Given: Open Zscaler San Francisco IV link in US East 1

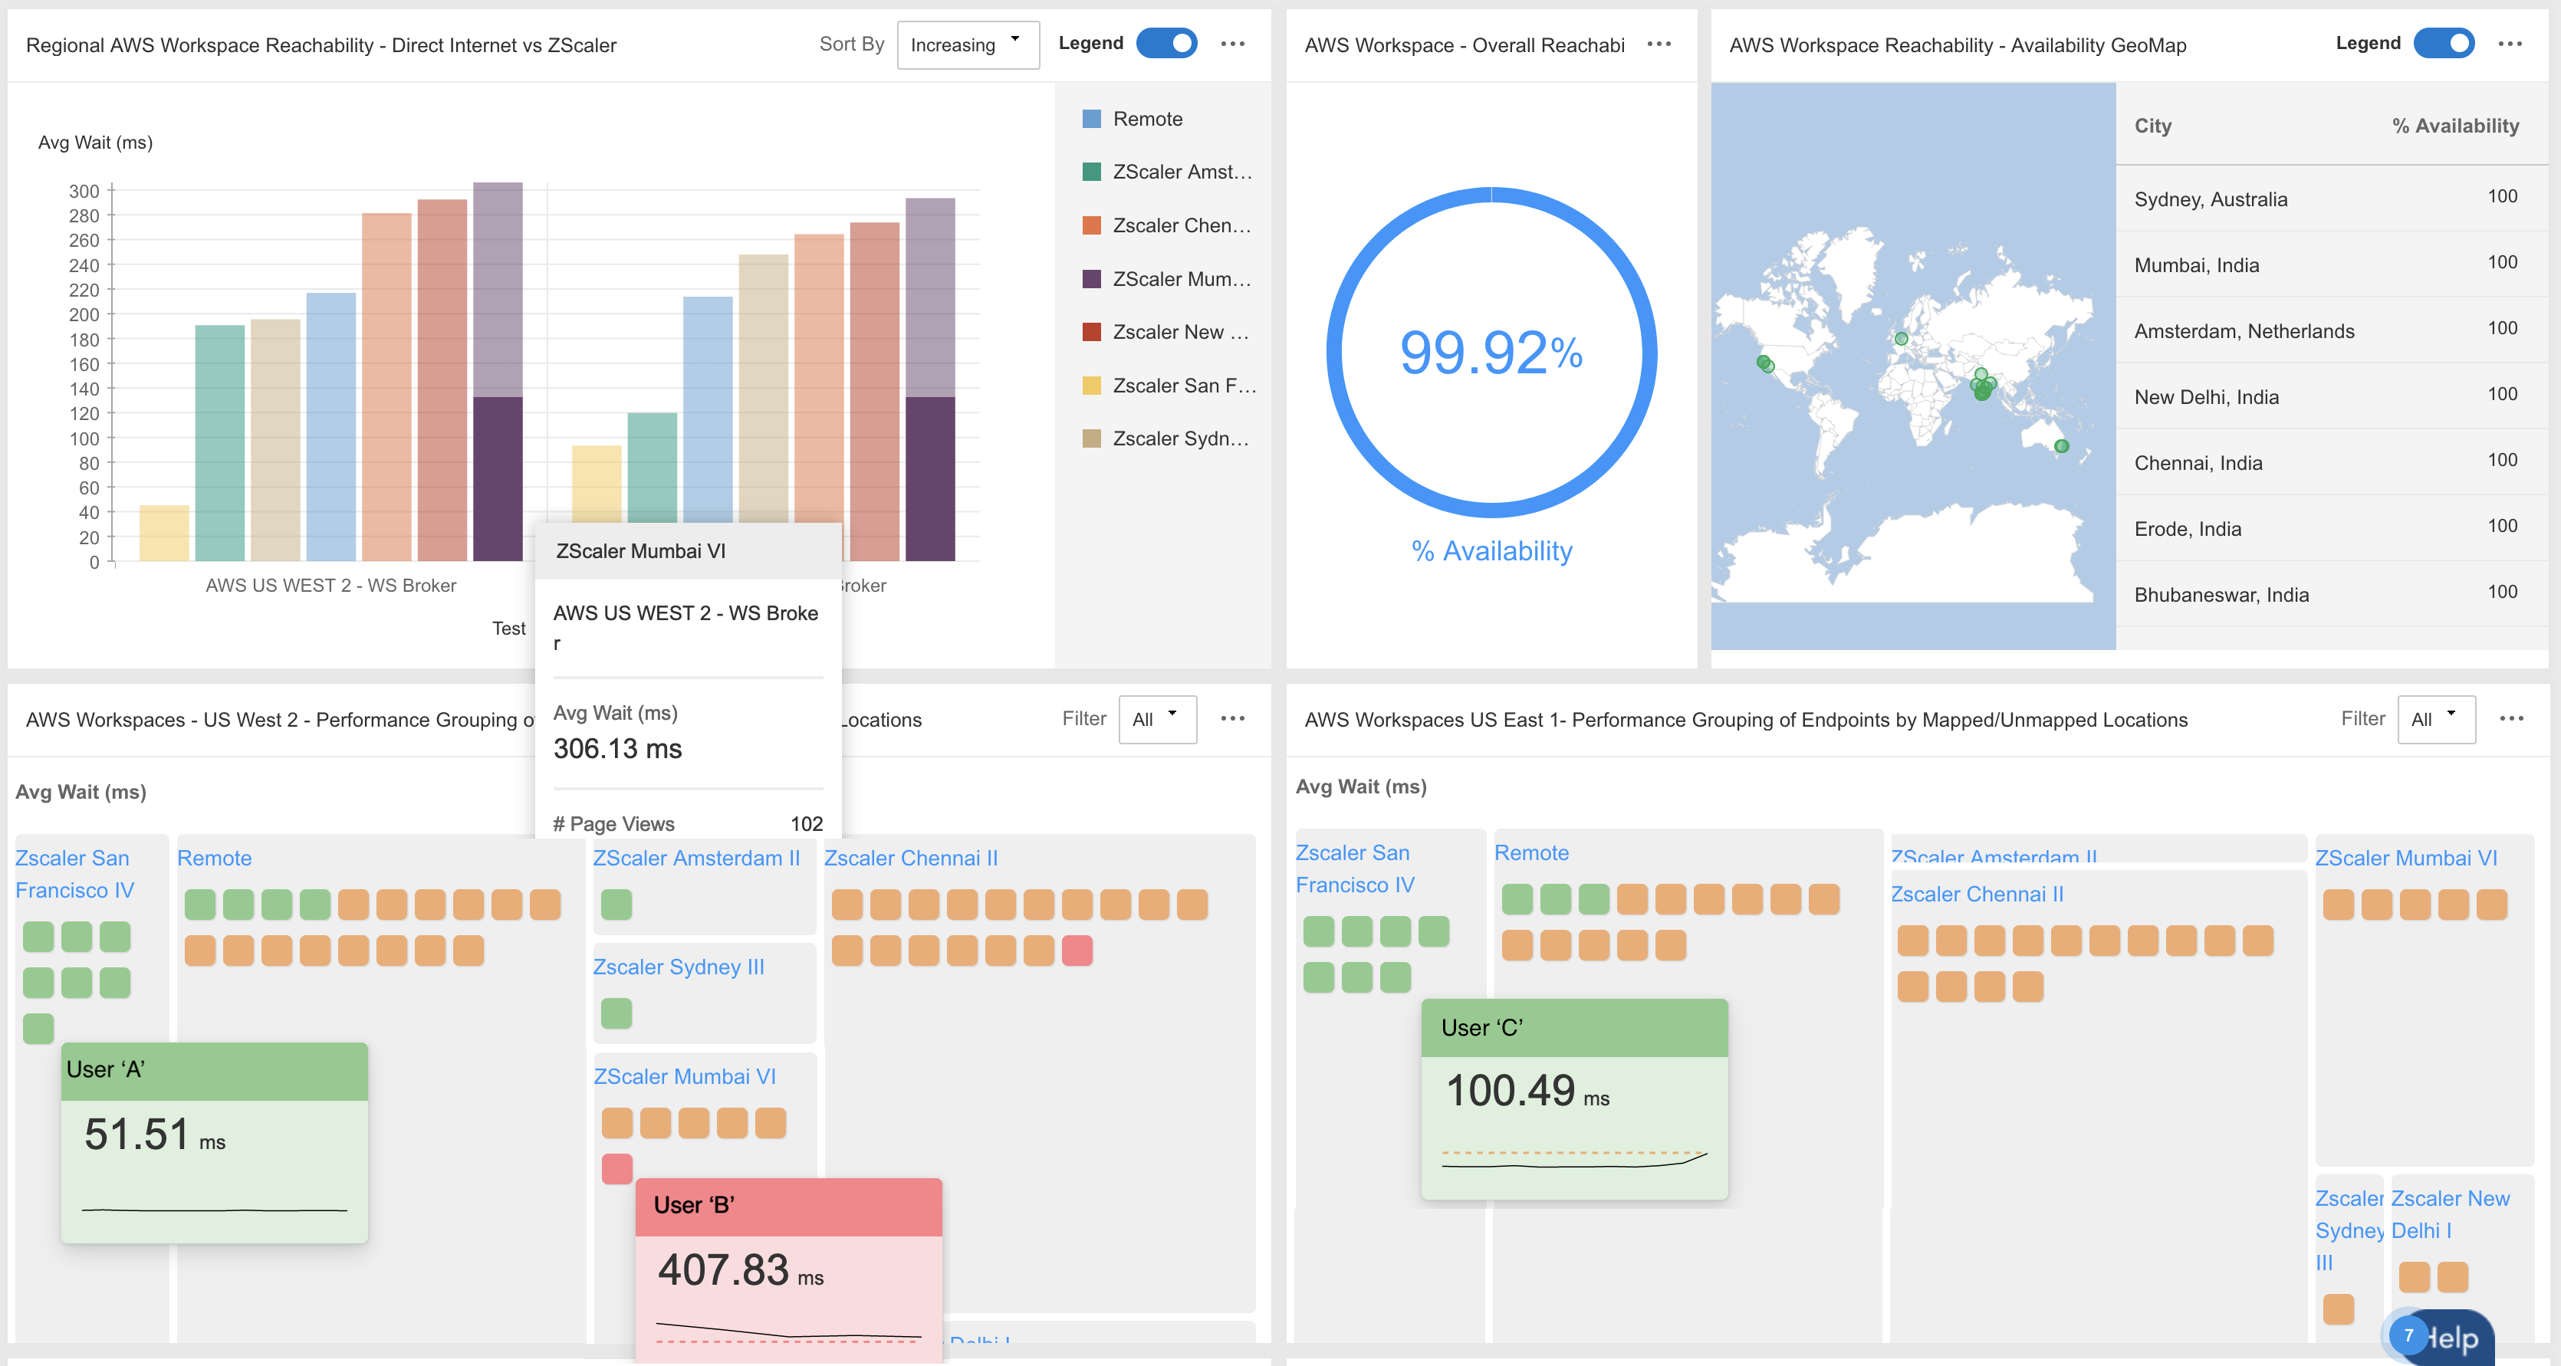Looking at the screenshot, I should [x=1354, y=869].
